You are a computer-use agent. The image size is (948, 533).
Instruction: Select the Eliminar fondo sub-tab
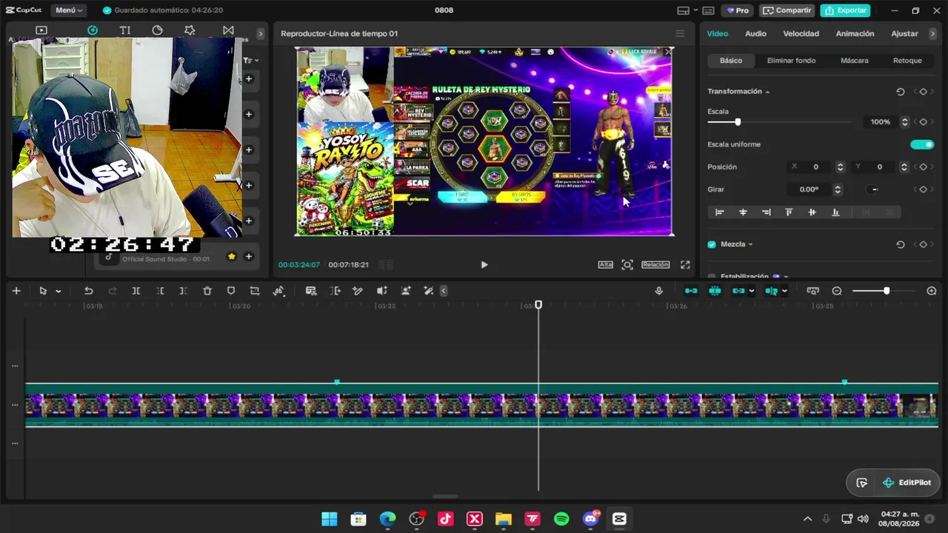(x=791, y=61)
